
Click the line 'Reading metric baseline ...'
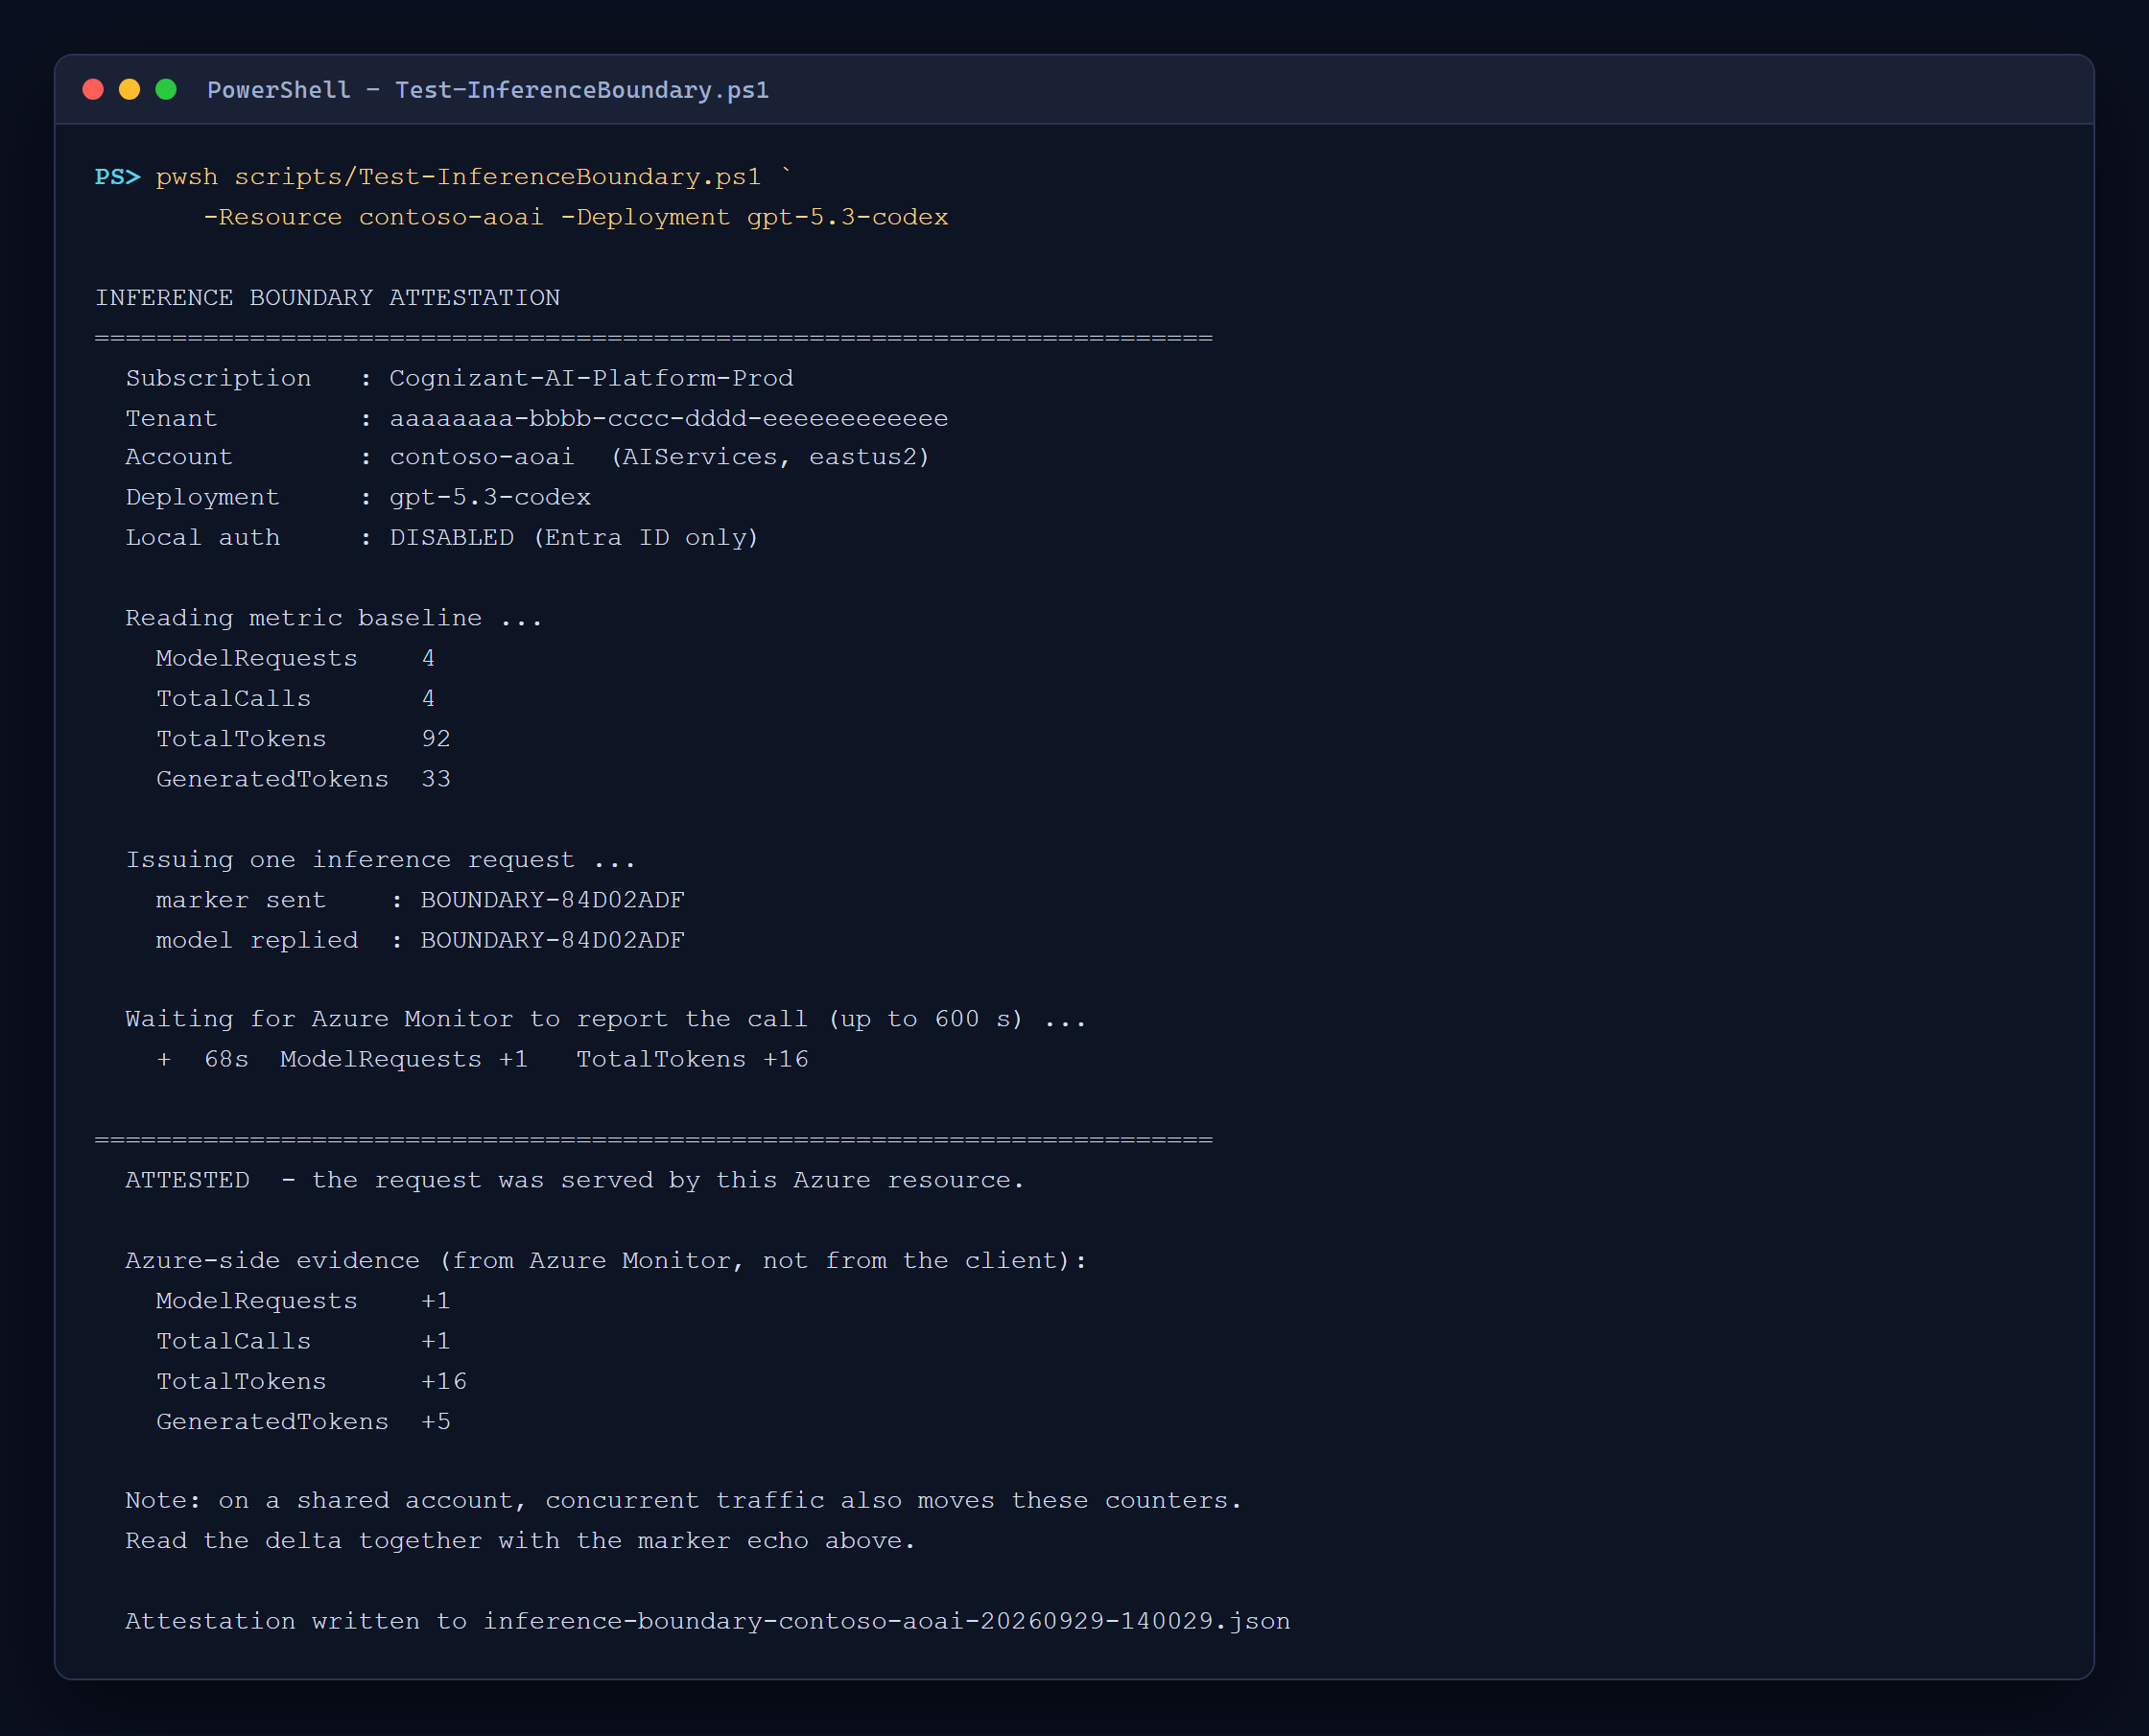click(x=334, y=618)
